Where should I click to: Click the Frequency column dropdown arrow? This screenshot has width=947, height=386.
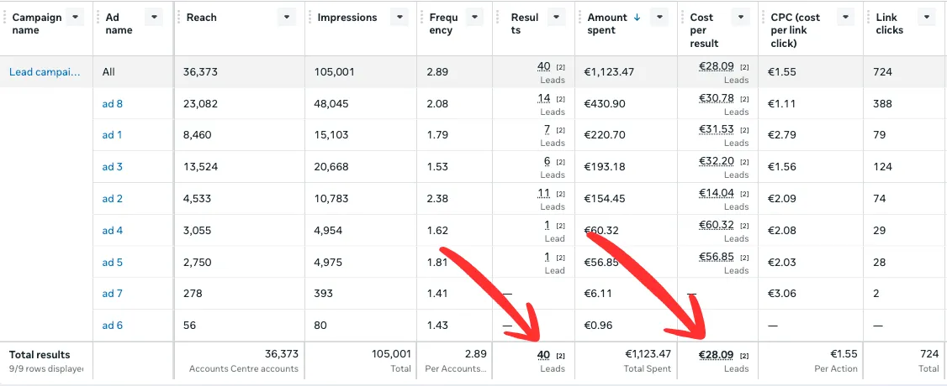[x=474, y=18]
